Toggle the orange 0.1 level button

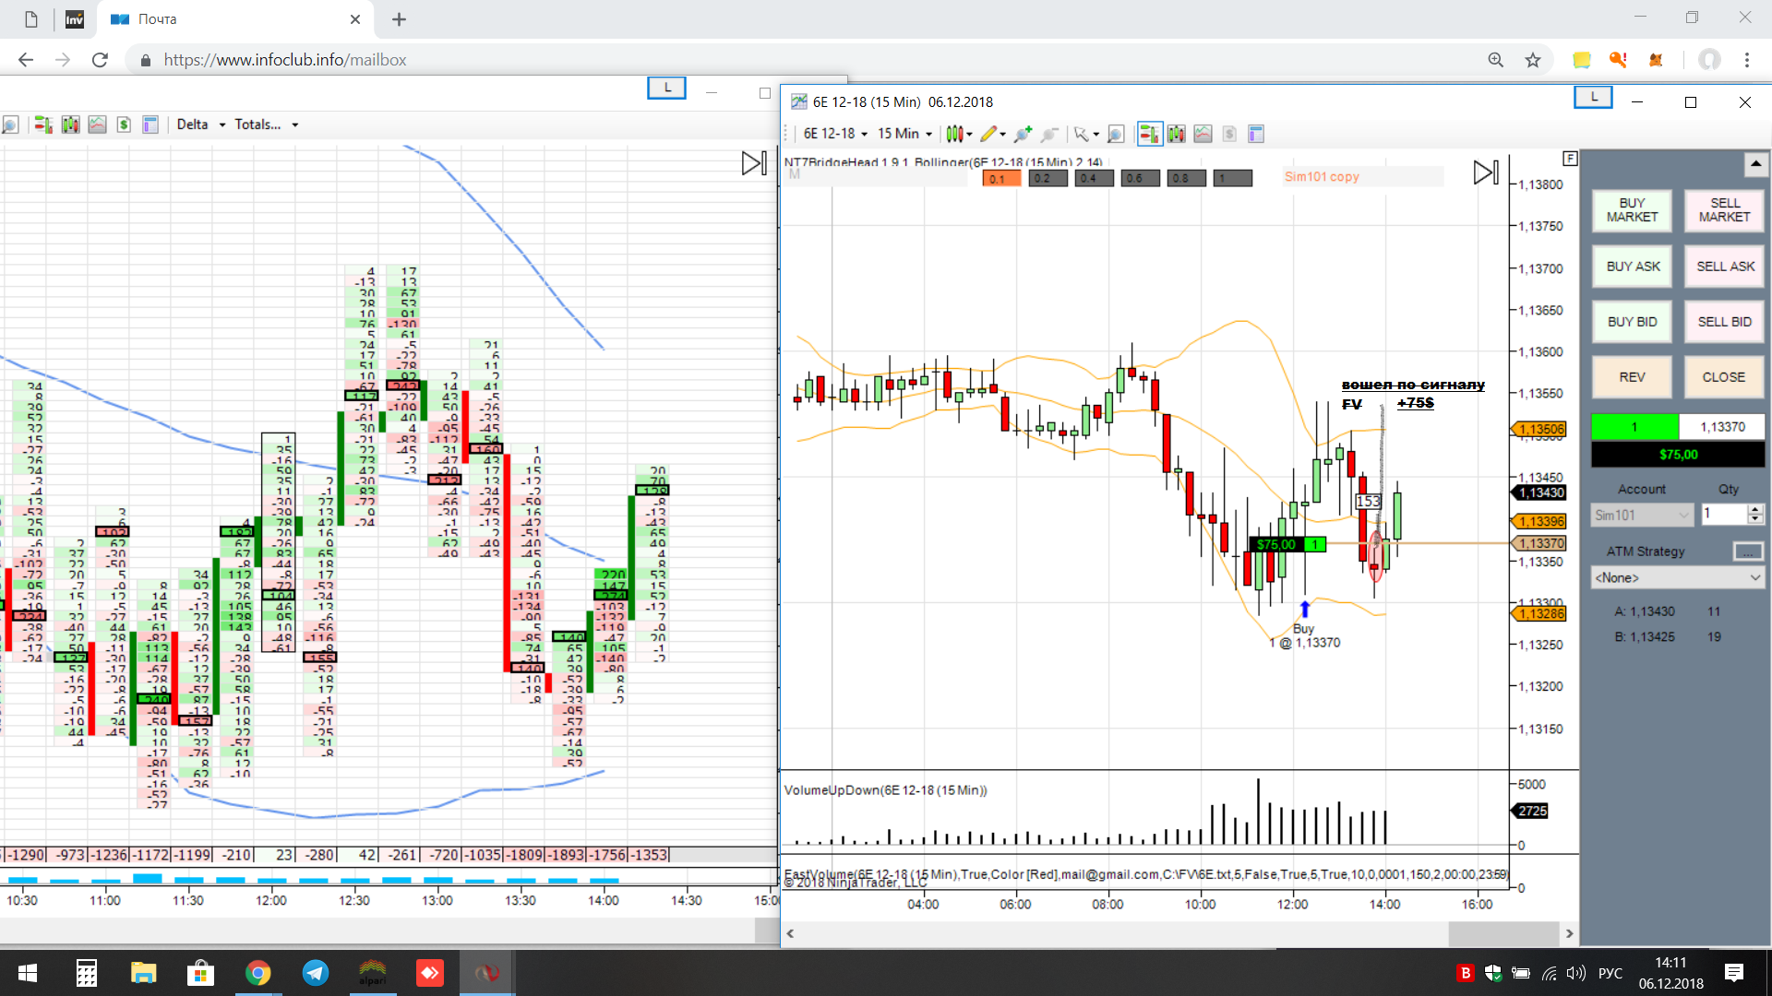[1001, 178]
